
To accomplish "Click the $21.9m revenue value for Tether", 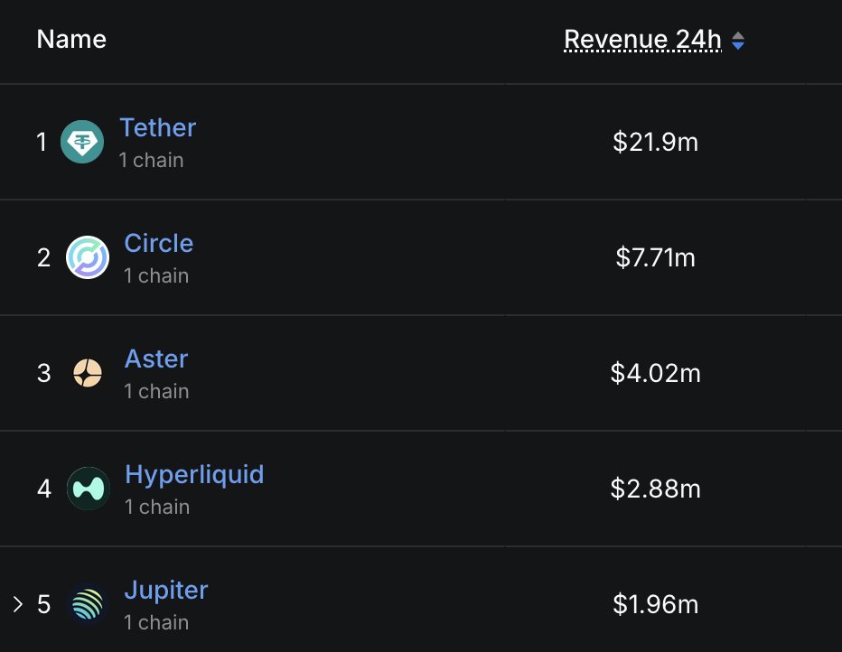I will tap(656, 142).
